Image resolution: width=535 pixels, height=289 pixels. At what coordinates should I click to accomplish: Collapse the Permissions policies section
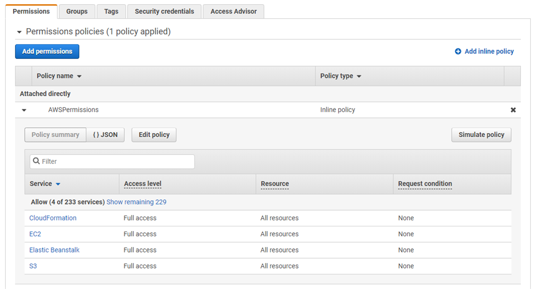[x=20, y=32]
